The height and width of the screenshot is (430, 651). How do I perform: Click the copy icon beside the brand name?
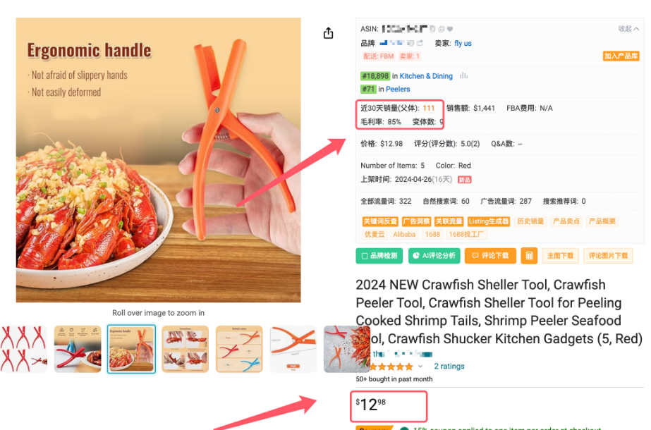(410, 43)
